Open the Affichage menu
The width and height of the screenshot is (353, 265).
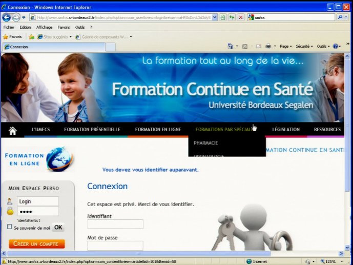pyautogui.click(x=44, y=27)
